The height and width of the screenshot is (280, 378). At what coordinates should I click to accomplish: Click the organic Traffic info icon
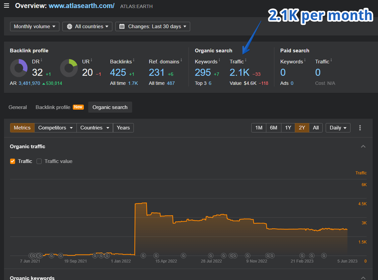246,60
